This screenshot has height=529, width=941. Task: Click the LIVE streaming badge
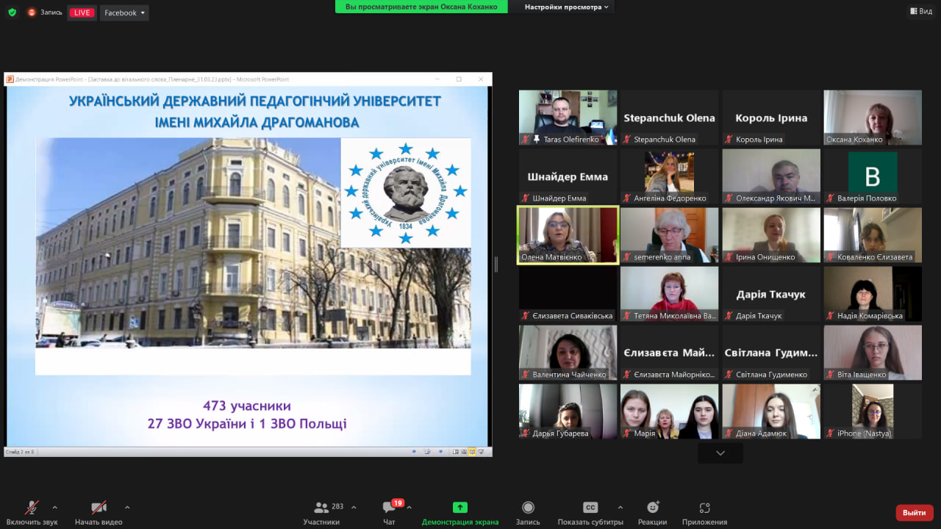pos(82,12)
